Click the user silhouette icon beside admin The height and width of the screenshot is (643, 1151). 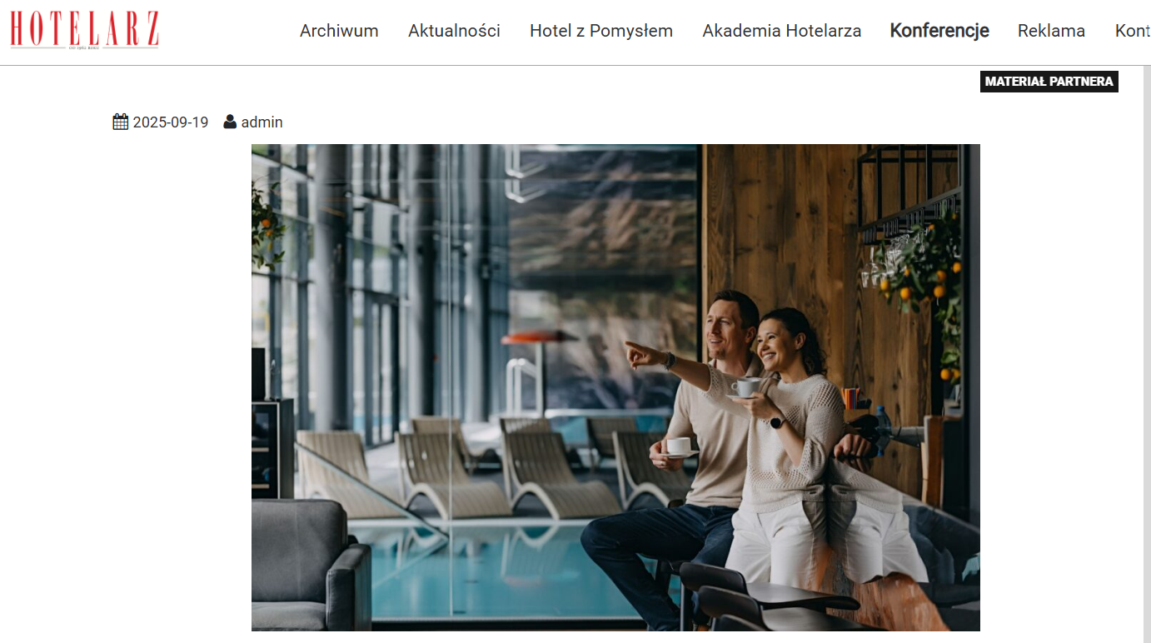coord(230,122)
